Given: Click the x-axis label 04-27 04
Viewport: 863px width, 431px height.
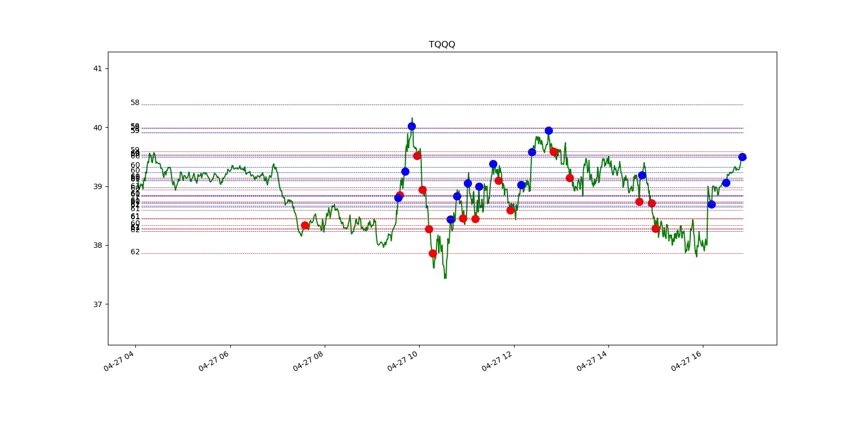Looking at the screenshot, I should 119,360.
